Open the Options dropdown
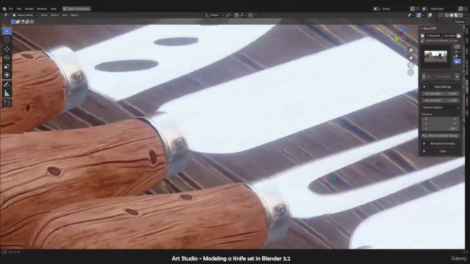Image resolution: width=470 pixels, height=264 pixels. tap(460, 21)
